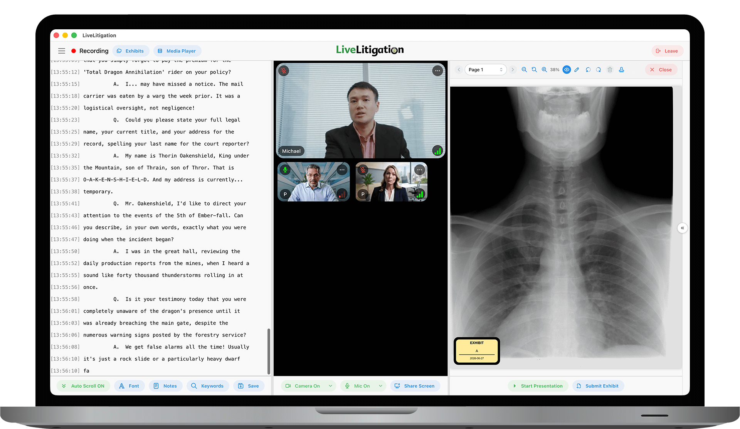This screenshot has height=429, width=740.
Task: Open options on Michael's video tile
Action: point(437,71)
